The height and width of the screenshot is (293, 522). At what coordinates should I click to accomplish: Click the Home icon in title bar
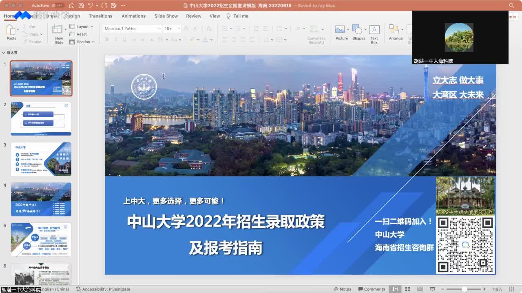[72, 6]
